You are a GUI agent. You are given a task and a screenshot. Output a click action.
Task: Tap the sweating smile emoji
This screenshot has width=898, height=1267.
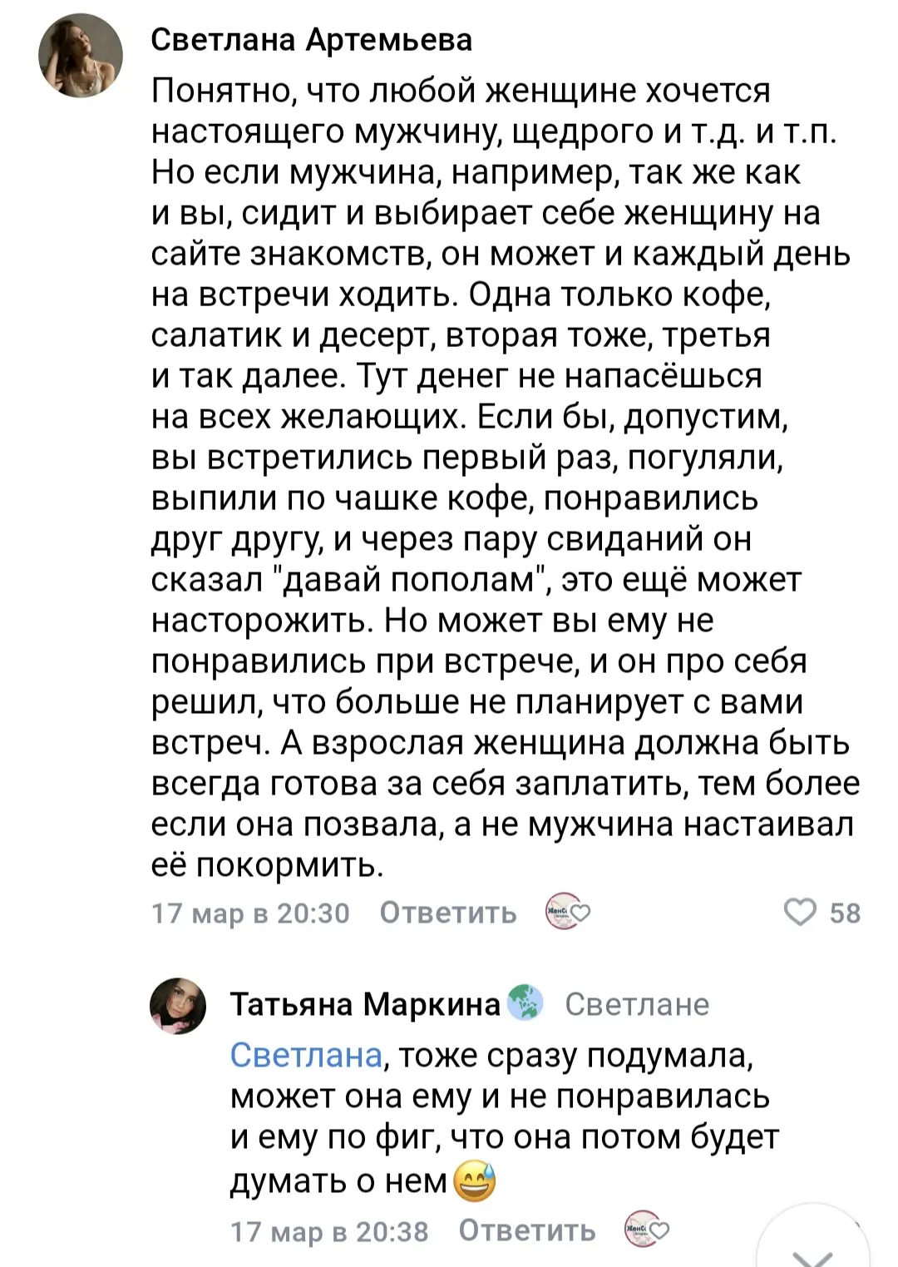pyautogui.click(x=475, y=1181)
